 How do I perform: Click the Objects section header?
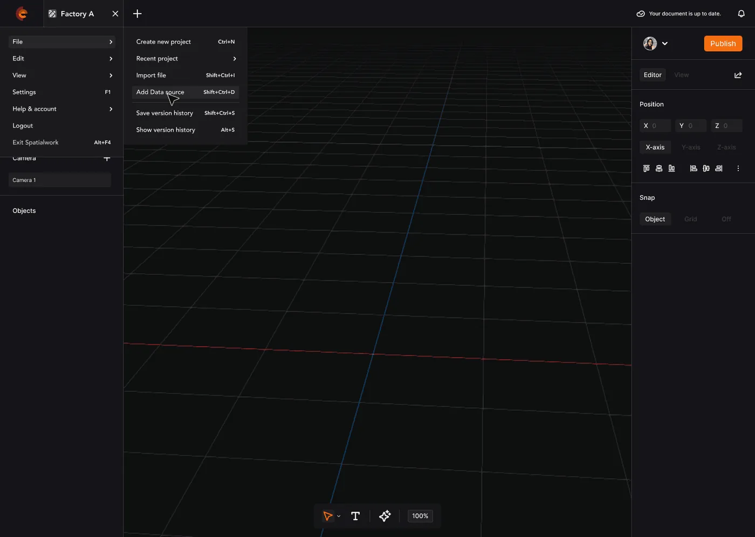[x=24, y=211]
